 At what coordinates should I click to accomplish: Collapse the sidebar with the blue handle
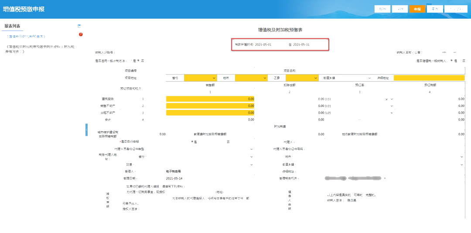(x=86, y=130)
